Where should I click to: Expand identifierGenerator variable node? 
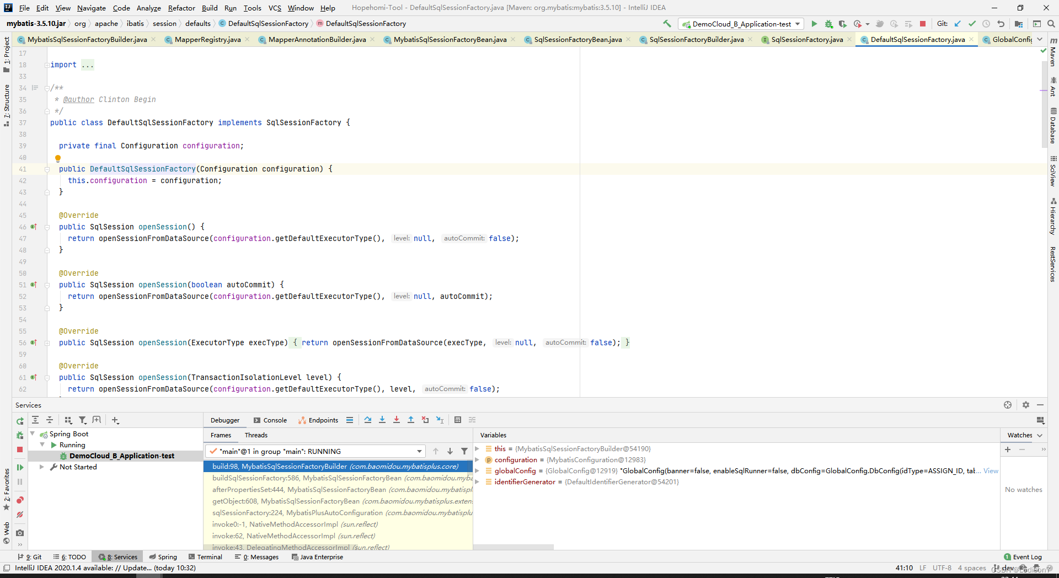click(477, 482)
